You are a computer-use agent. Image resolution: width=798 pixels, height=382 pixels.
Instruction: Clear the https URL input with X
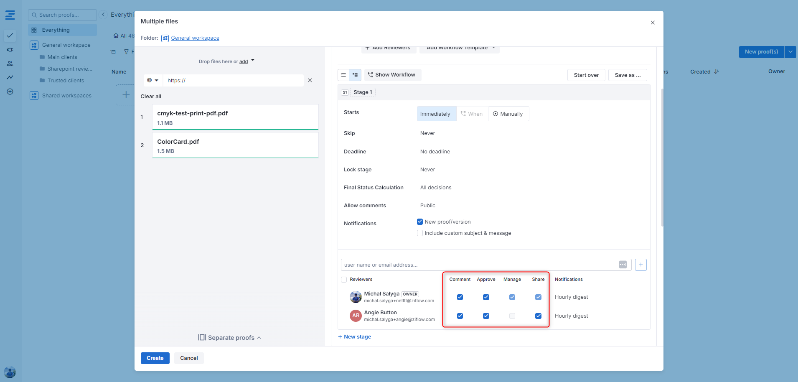coord(310,80)
